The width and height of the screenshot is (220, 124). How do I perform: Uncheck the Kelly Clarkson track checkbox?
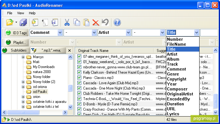coord(79,72)
